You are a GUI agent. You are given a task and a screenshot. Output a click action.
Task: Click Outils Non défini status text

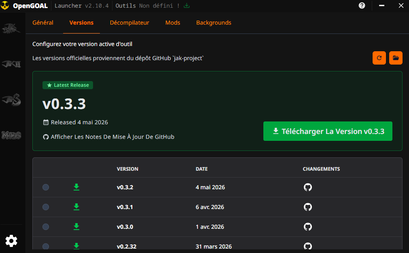point(147,6)
